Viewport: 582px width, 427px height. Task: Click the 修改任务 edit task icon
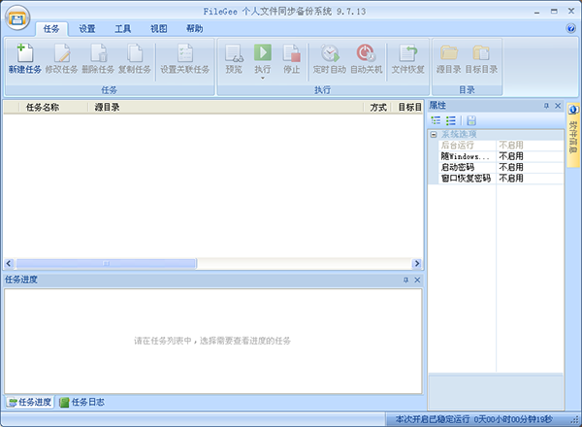[61, 58]
